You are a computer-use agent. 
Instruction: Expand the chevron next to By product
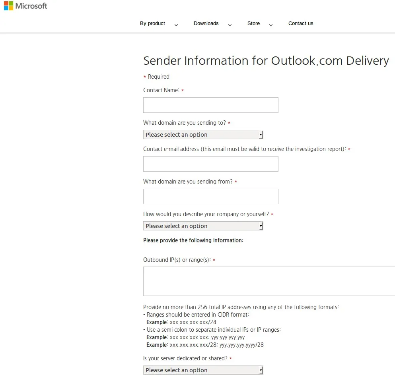[x=176, y=25]
